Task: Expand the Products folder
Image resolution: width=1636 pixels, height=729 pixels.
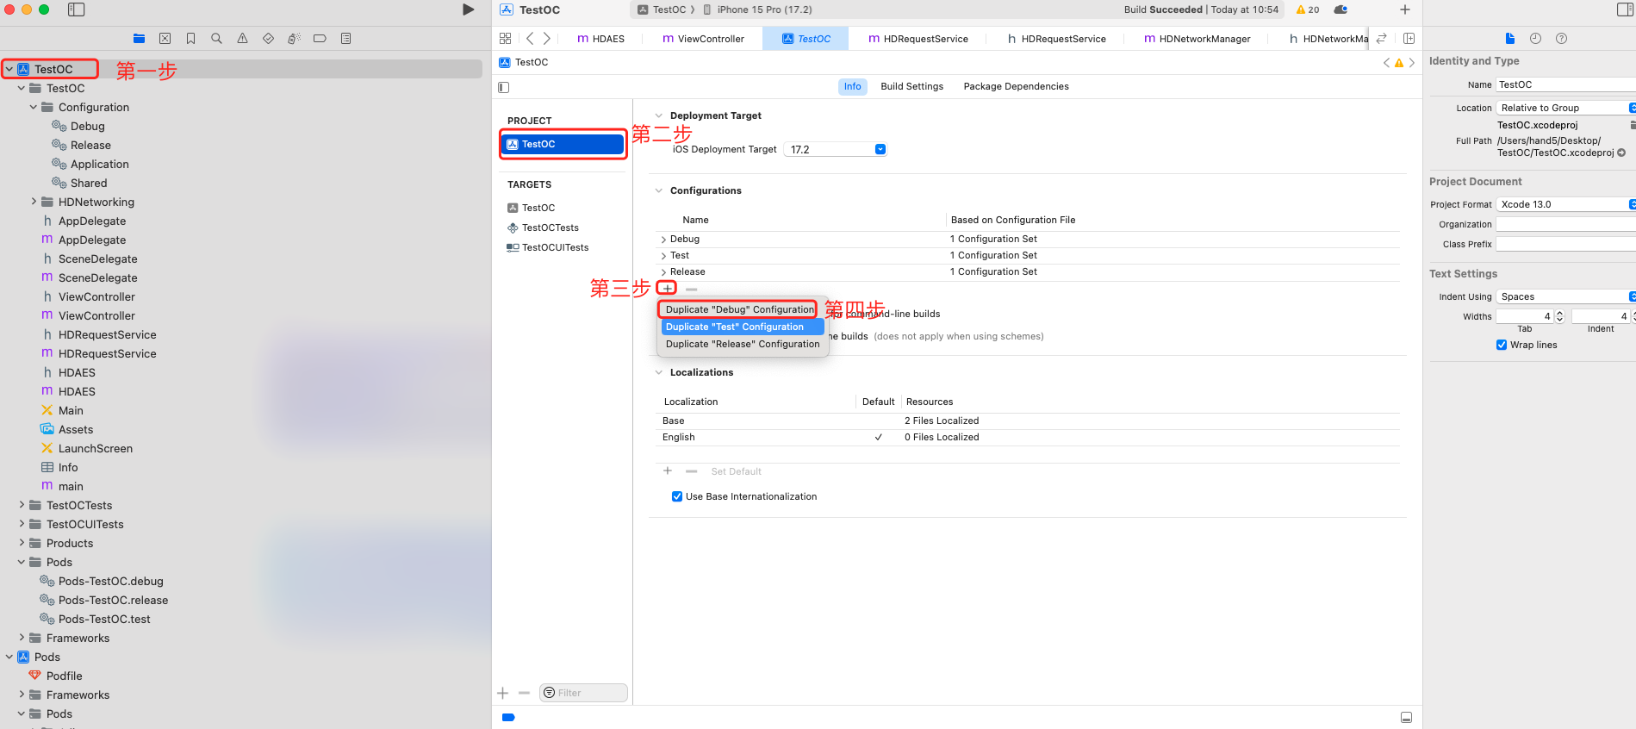Action: [x=22, y=543]
